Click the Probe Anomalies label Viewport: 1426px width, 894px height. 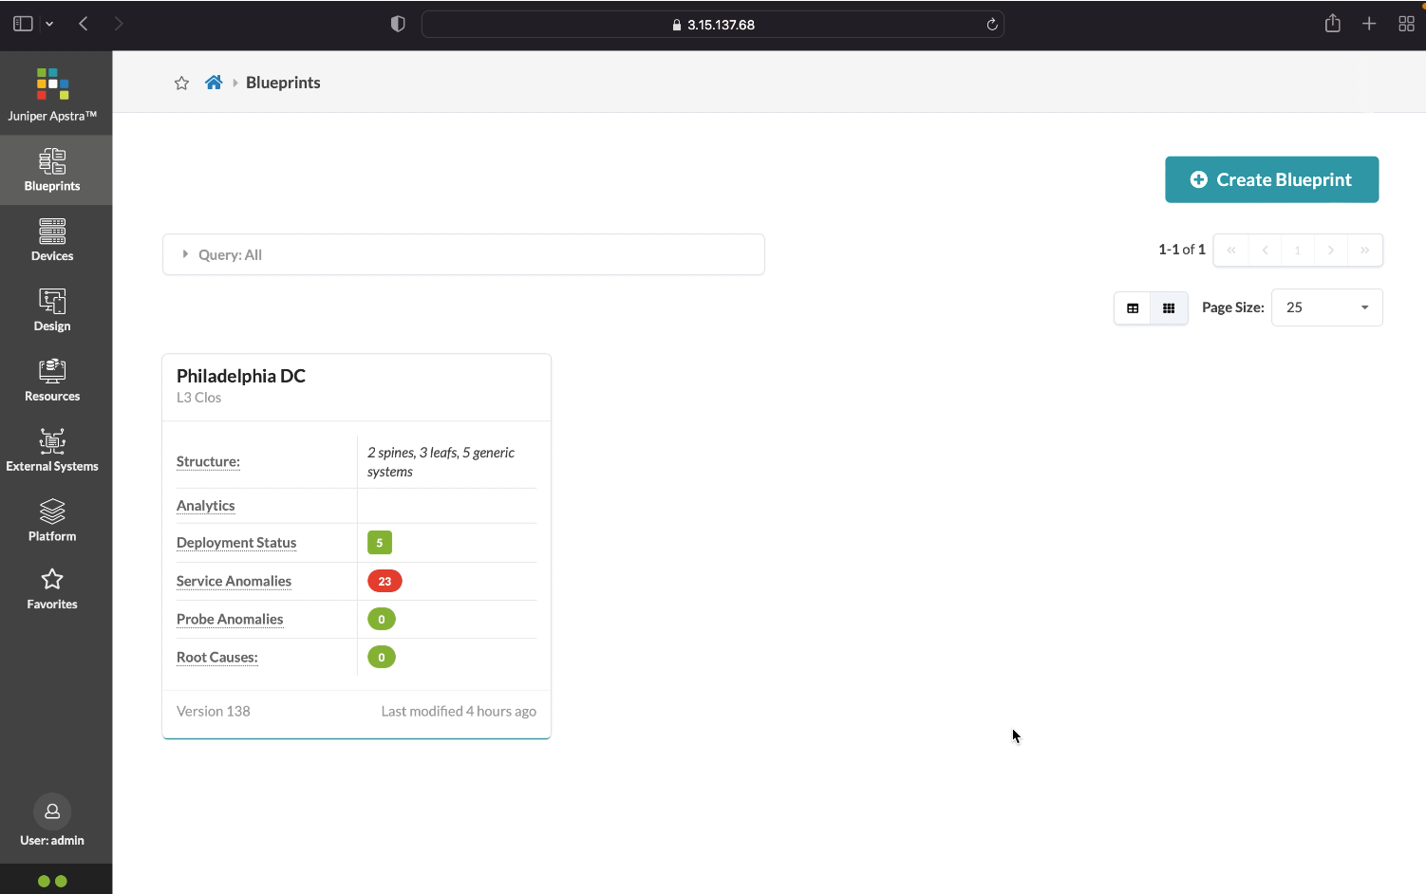pyautogui.click(x=230, y=619)
